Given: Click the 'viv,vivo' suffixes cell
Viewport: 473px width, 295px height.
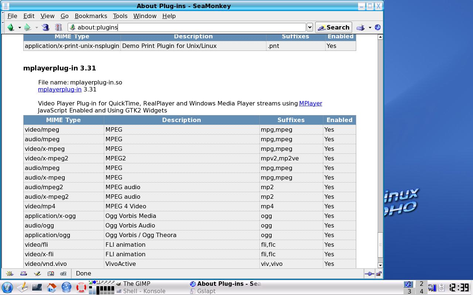Looking at the screenshot, I should (x=291, y=264).
